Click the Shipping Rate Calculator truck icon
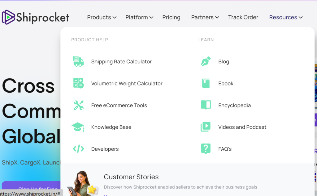This screenshot has height=196, width=317. 78,61
